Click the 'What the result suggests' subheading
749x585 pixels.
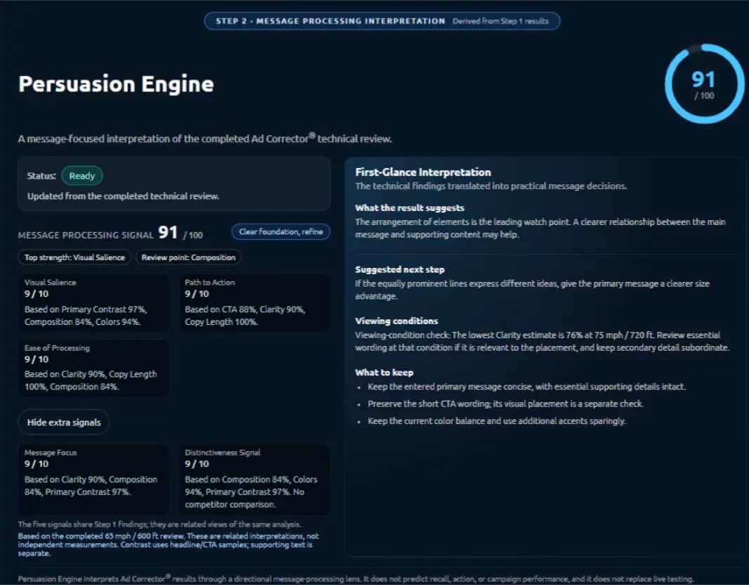pos(410,208)
